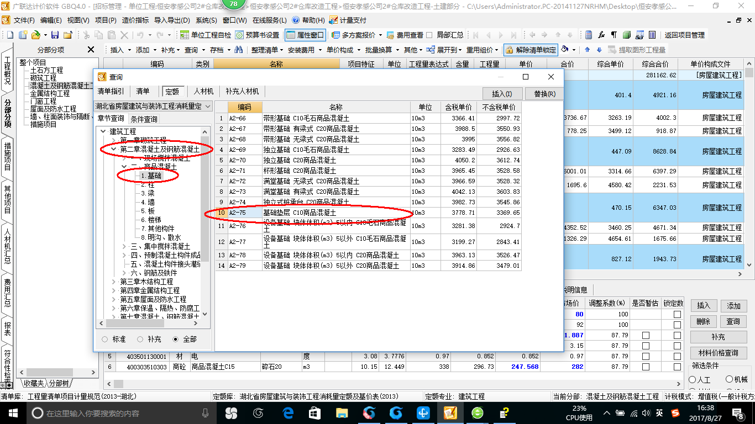Select the 人工 filter radio button
The height and width of the screenshot is (424, 755).
coord(693,380)
